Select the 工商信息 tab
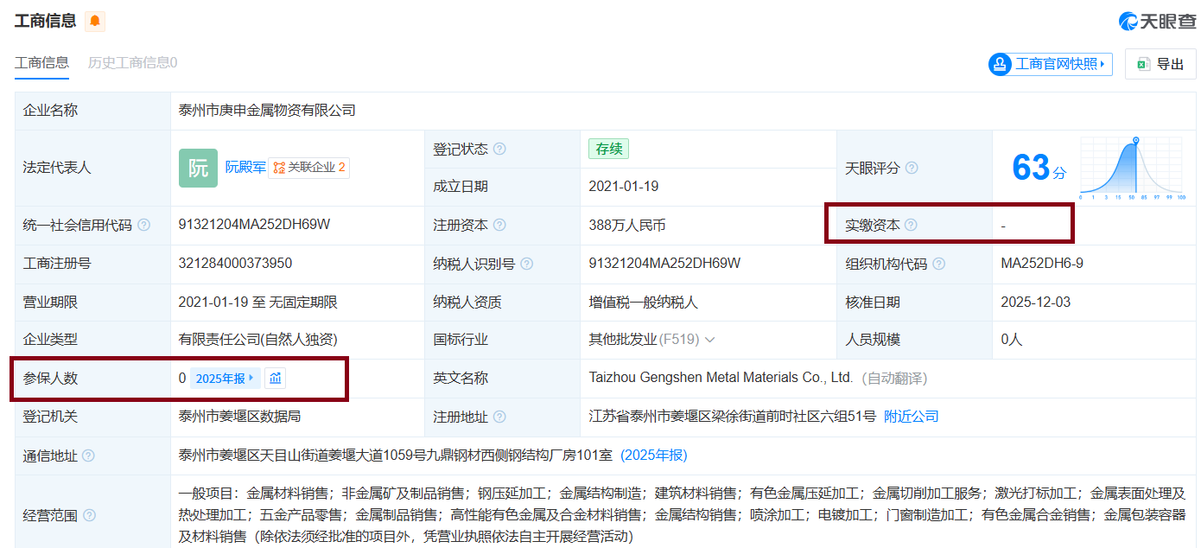Screen dimensions: 1201x548 41,62
